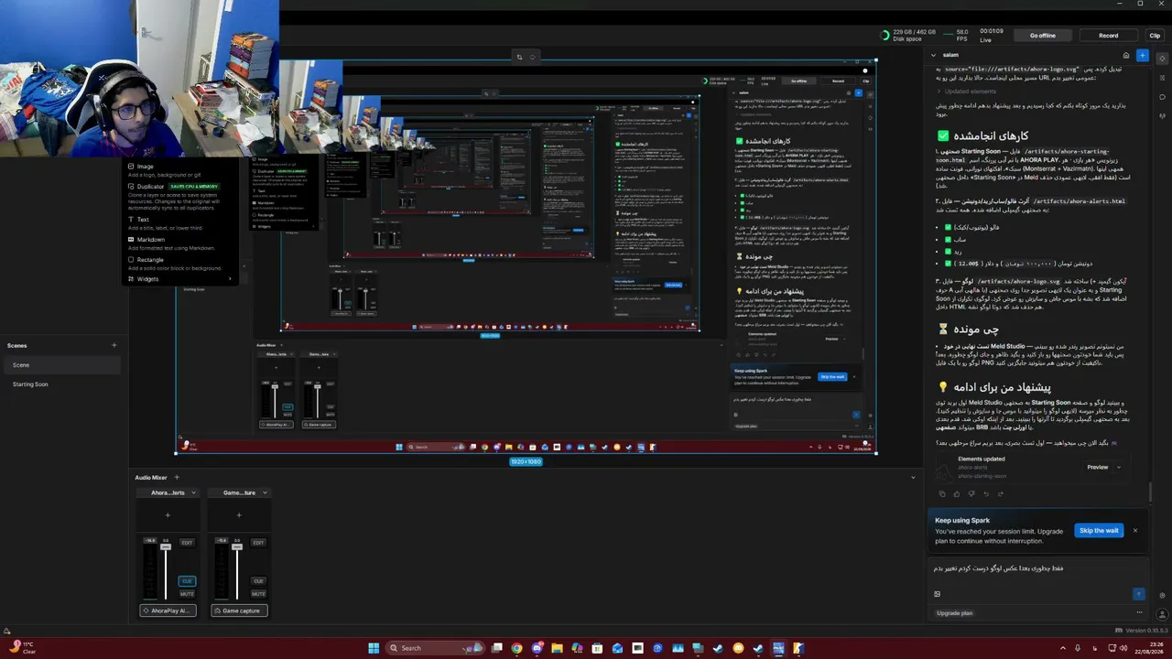Open the Ahora...lerts channel dropdown

pyautogui.click(x=193, y=492)
